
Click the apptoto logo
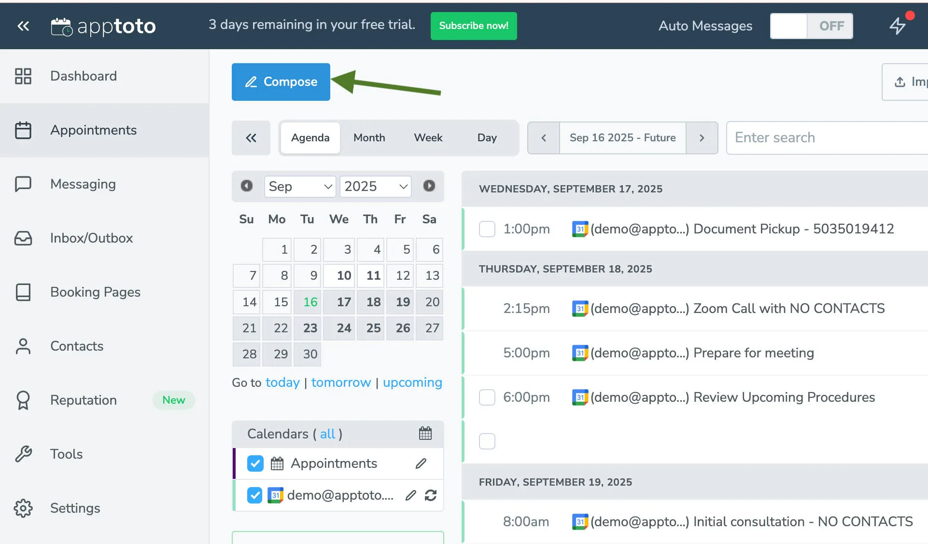[x=103, y=26]
